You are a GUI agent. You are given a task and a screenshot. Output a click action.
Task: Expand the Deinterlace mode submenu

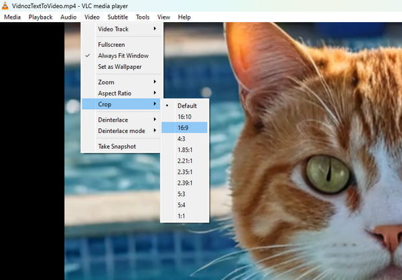pos(121,130)
